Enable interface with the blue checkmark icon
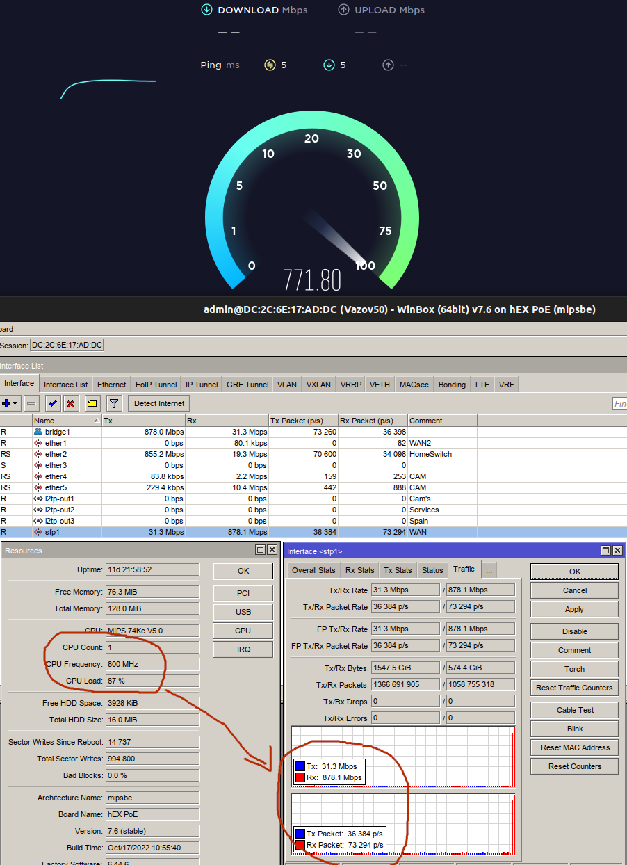 52,403
